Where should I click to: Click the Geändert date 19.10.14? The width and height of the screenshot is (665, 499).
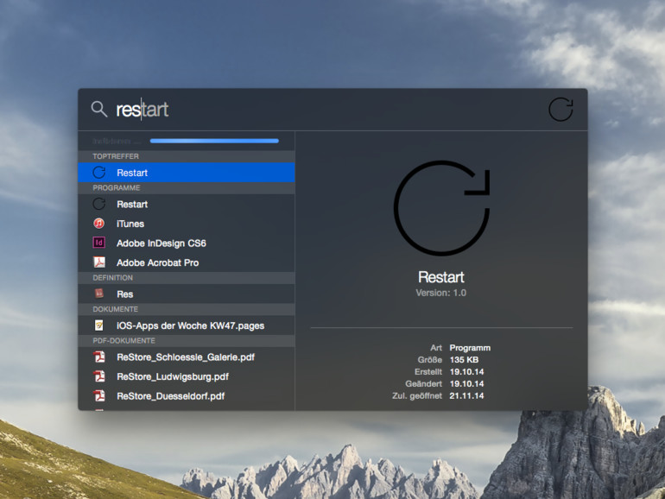466,383
